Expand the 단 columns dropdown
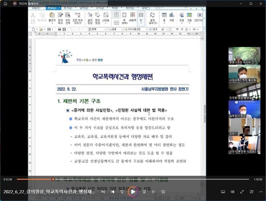This screenshot has width=266, height=201. tap(141, 23)
